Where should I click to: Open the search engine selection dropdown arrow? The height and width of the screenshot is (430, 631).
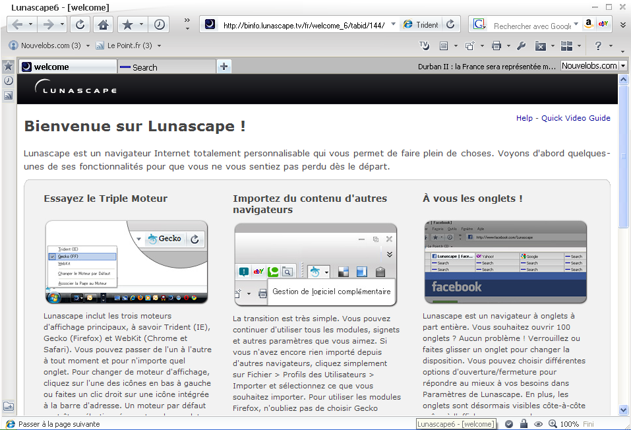pos(576,24)
